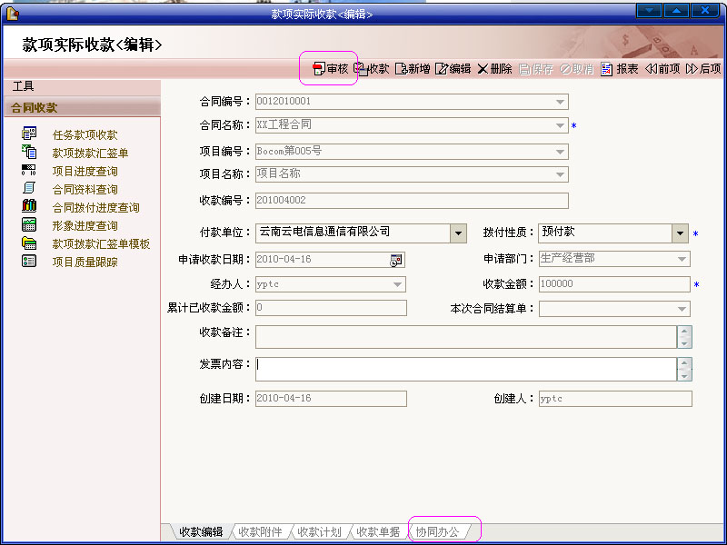Click the 审核 (audit) toolbar icon
The image size is (727, 545).
(330, 69)
